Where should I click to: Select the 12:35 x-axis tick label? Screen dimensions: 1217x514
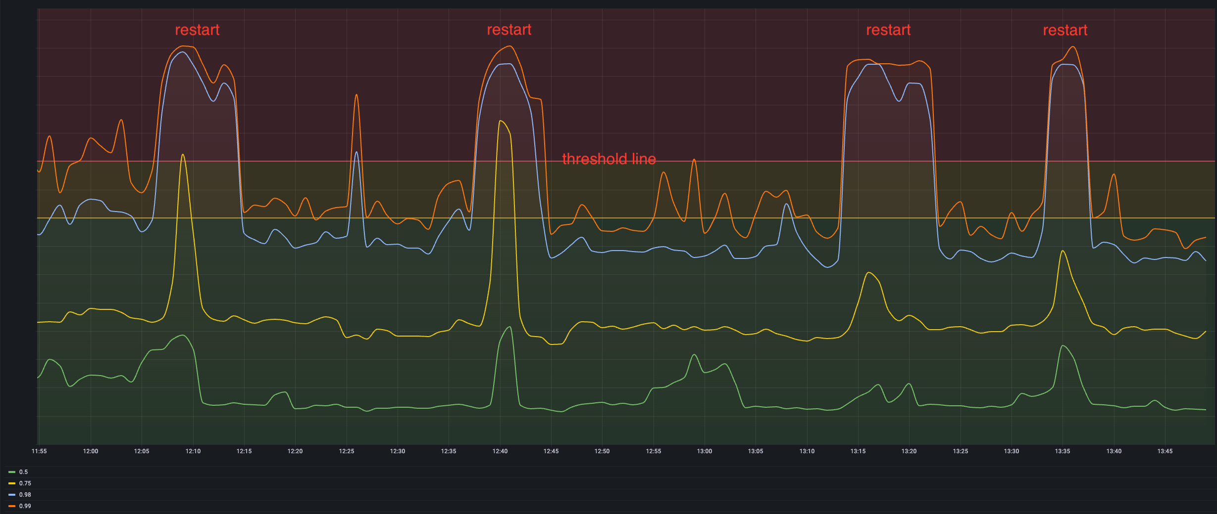(x=449, y=451)
